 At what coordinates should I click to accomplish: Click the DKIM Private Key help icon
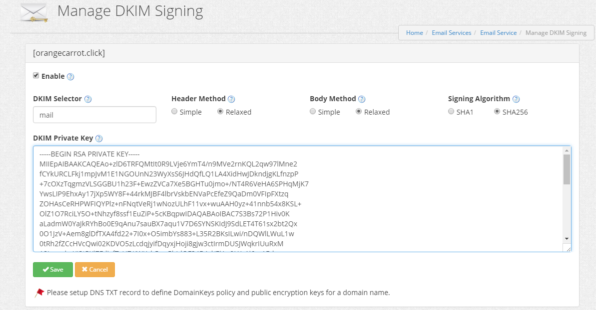[99, 139]
